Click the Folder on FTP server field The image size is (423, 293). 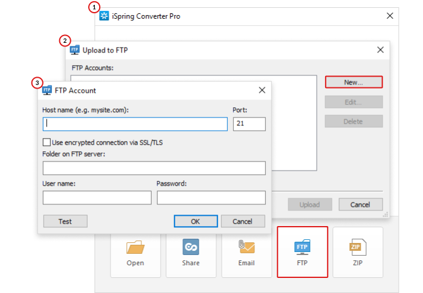pyautogui.click(x=154, y=168)
